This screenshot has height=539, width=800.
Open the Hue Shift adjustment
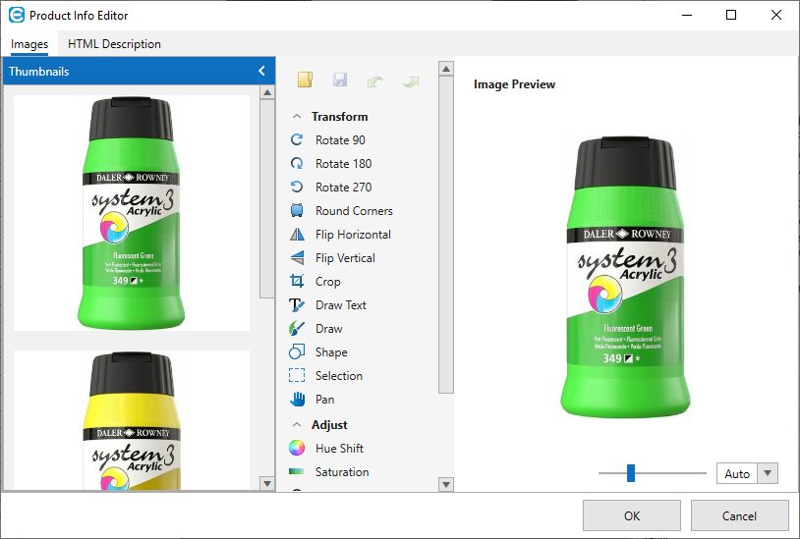click(x=298, y=449)
